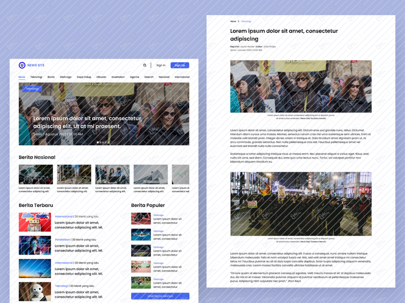
Task: Click Teknologi in the article page breadcrumb
Action: (246, 21)
